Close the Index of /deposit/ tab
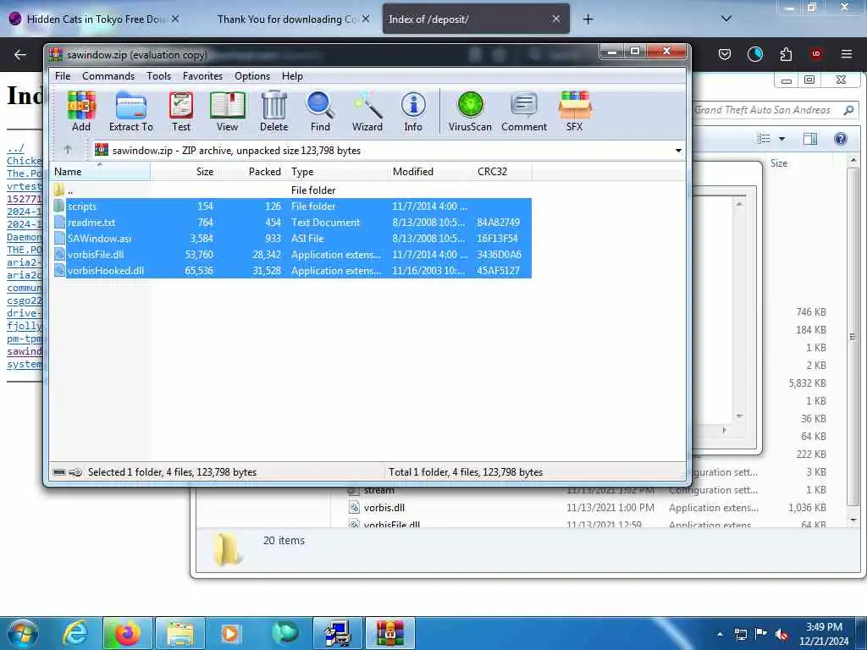867x650 pixels. point(555,19)
